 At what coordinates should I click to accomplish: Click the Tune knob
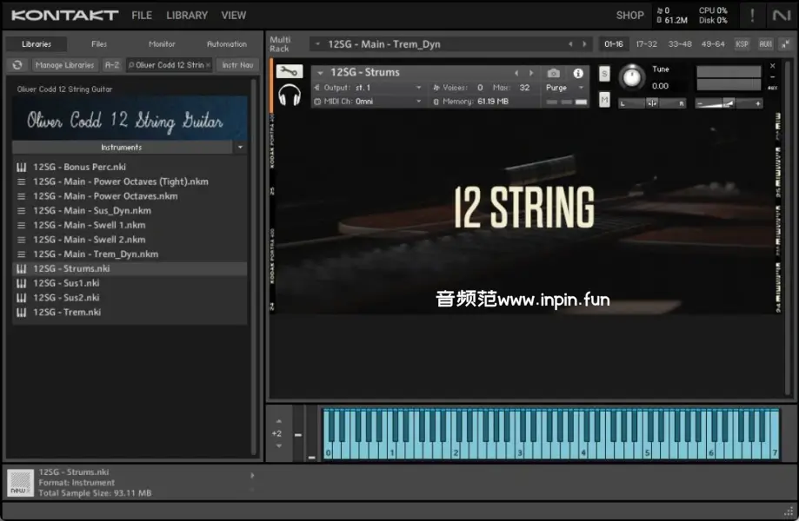pos(632,78)
